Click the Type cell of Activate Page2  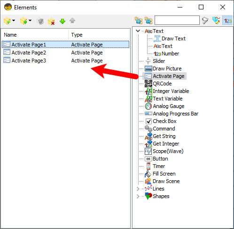point(87,53)
